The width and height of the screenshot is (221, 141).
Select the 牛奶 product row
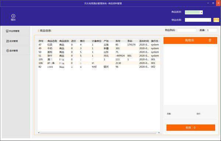coord(99,48)
